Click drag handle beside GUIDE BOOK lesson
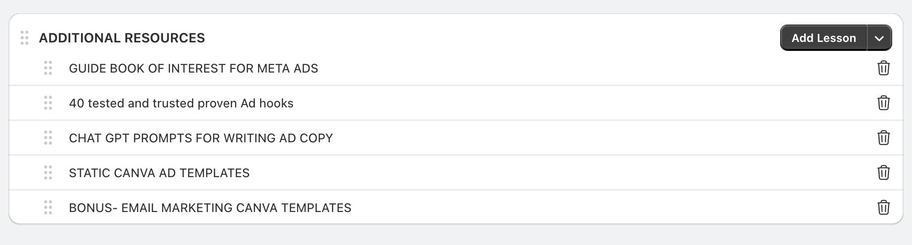This screenshot has height=245, width=912. [48, 68]
